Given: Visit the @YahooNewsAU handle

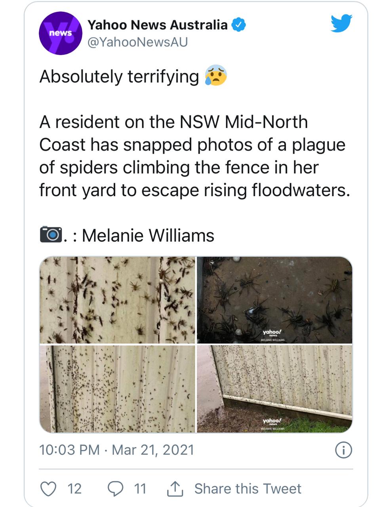Looking at the screenshot, I should 137,42.
